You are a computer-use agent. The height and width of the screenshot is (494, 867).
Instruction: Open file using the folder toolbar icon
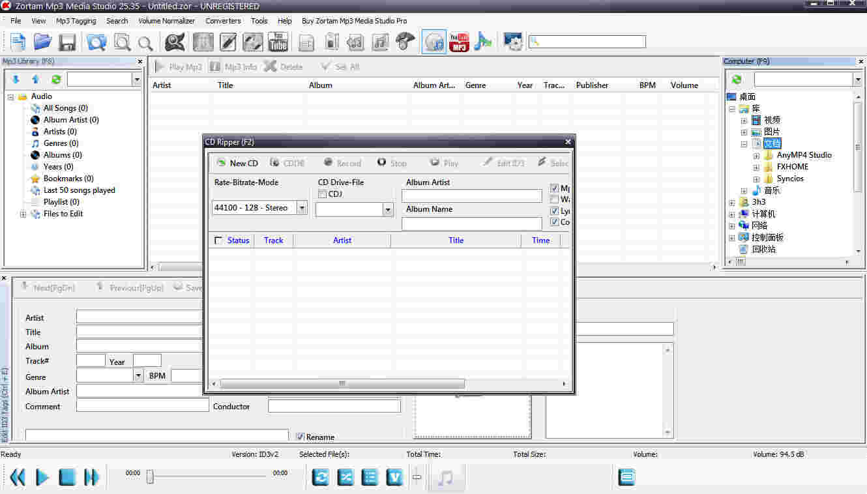point(42,42)
